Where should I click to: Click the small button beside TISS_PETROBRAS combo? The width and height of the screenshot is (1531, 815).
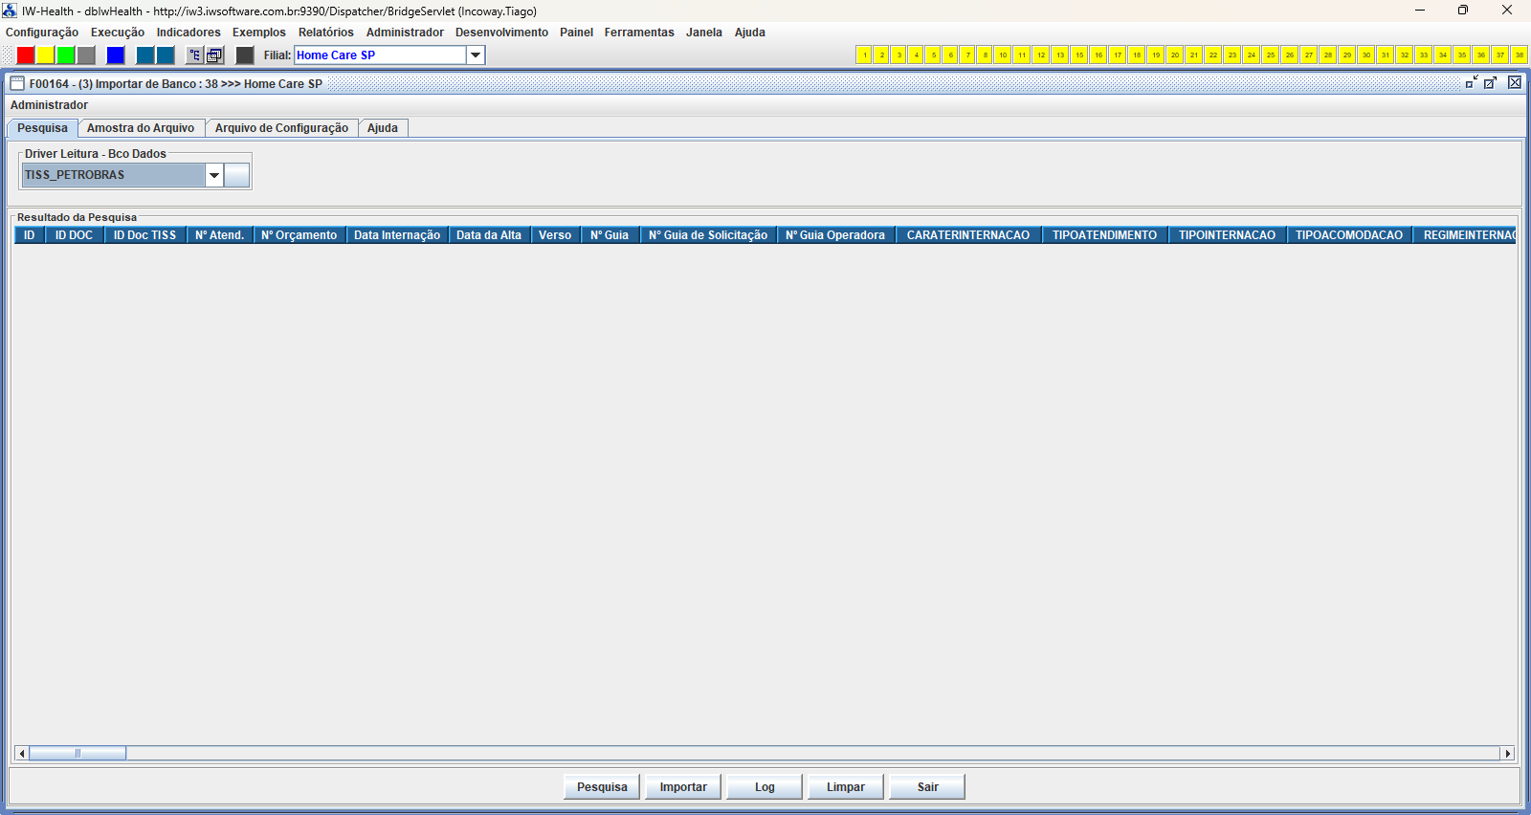click(236, 175)
